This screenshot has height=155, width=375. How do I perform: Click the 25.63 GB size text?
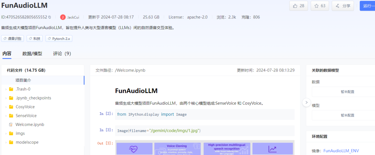tap(151, 17)
